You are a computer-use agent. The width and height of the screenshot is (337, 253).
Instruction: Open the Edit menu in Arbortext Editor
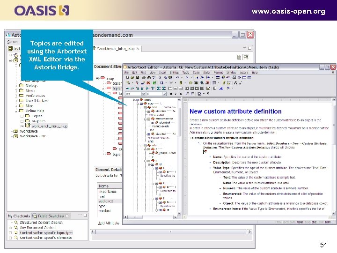click(134, 73)
